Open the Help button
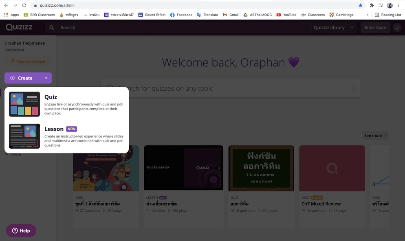405x241 pixels. tap(21, 231)
